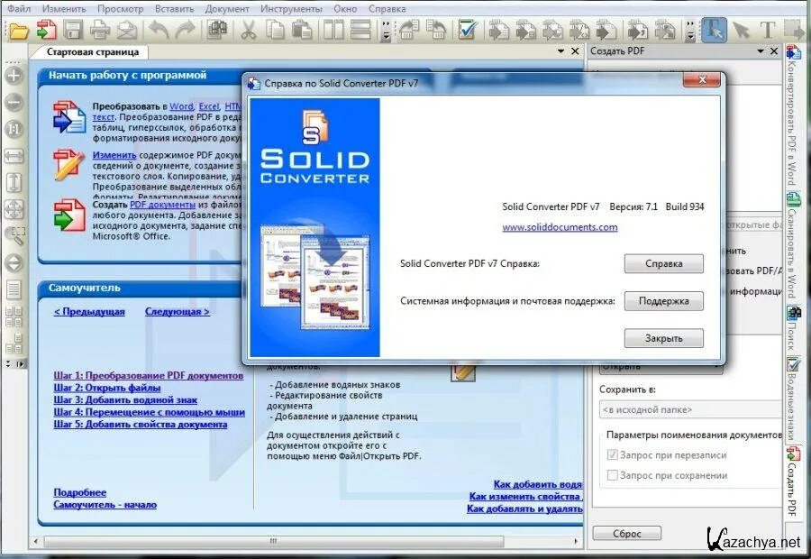811x559 pixels.
Task: Open the 'Окно' menu
Action: click(345, 9)
